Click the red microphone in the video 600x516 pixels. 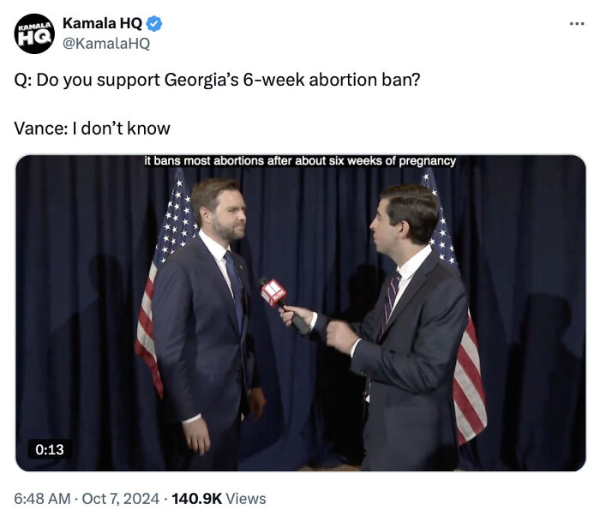pyautogui.click(x=274, y=294)
